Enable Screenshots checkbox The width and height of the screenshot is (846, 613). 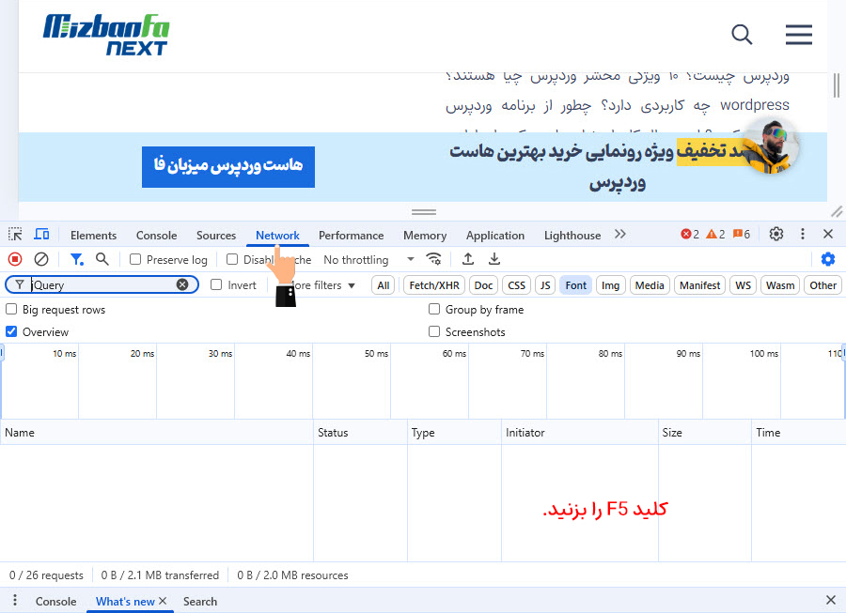click(x=433, y=331)
